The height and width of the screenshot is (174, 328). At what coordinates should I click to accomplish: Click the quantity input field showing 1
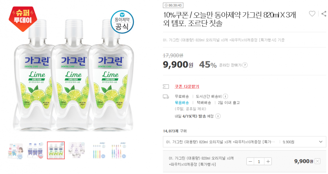[259, 161]
